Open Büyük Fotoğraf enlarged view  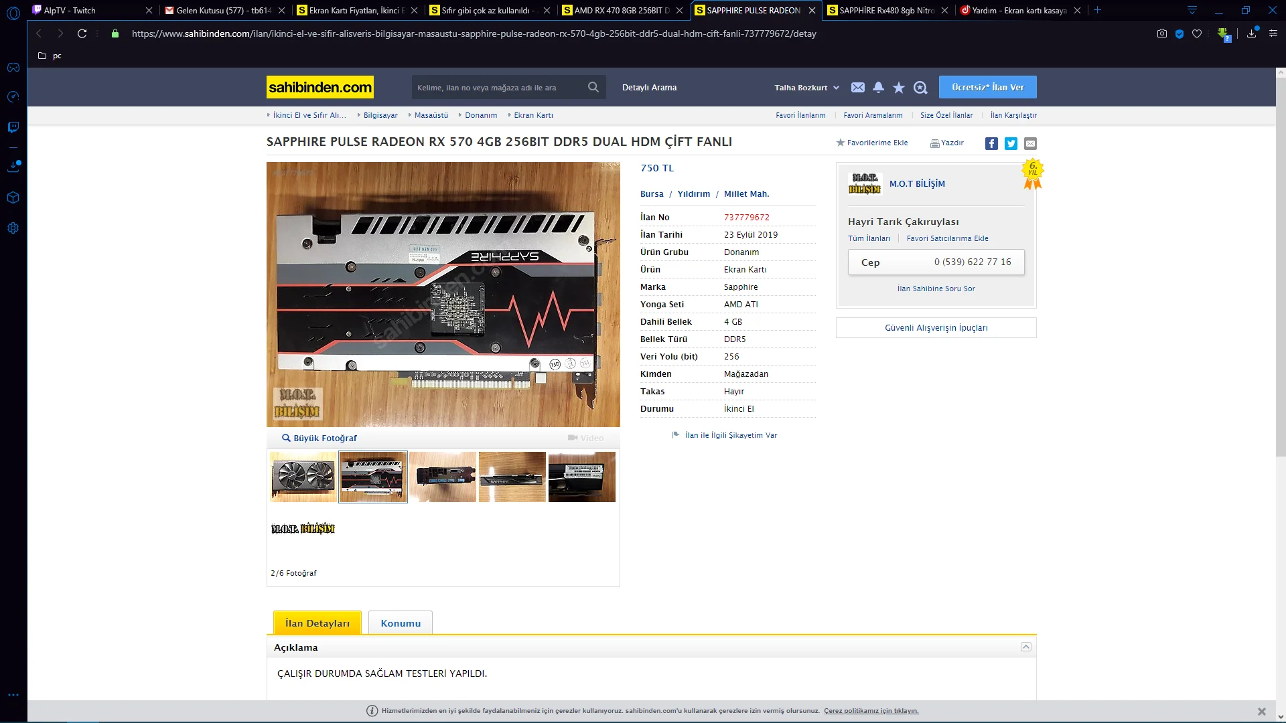coord(319,438)
